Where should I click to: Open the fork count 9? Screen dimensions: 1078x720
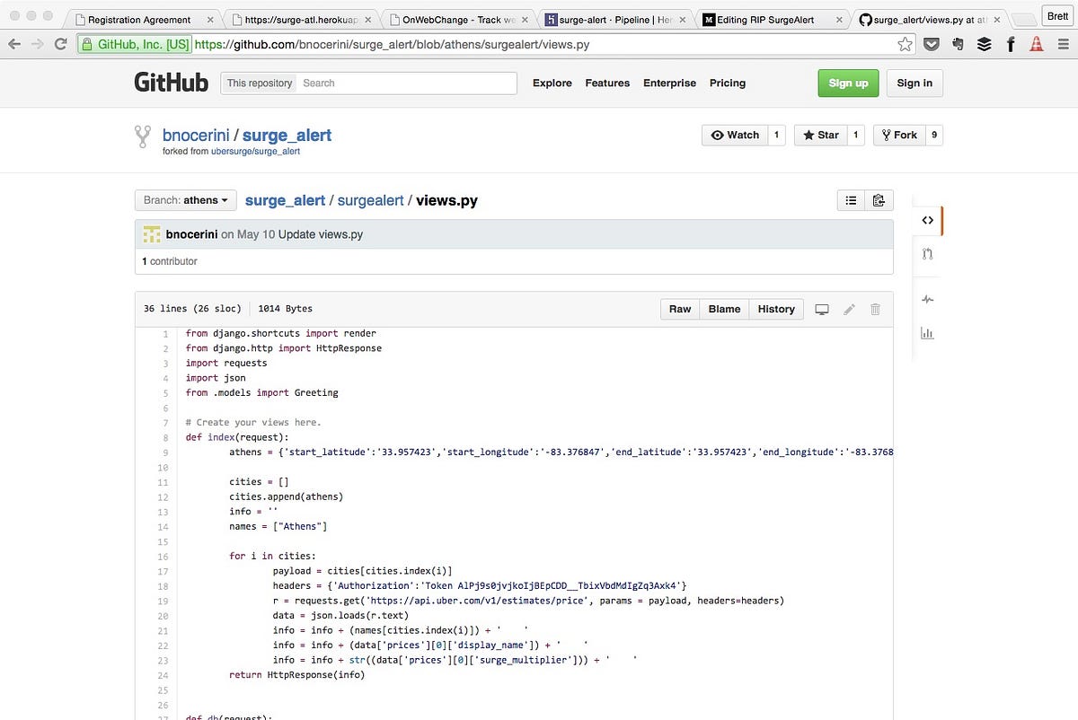934,135
